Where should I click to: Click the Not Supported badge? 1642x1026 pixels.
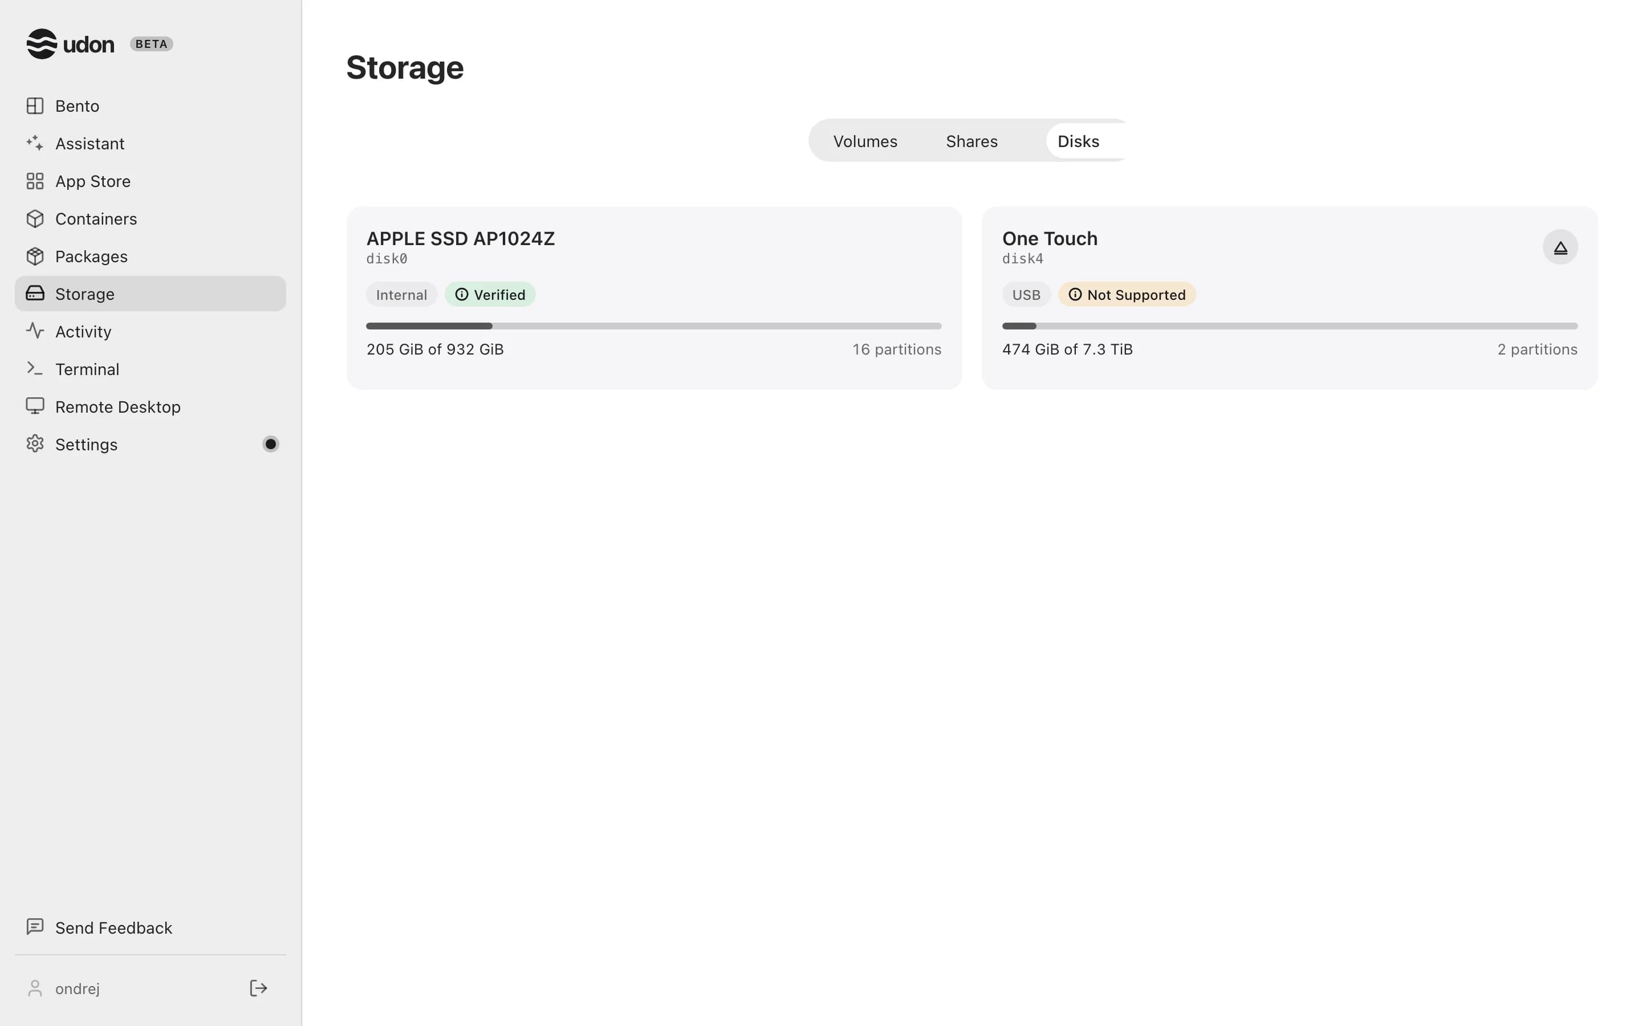click(1127, 295)
